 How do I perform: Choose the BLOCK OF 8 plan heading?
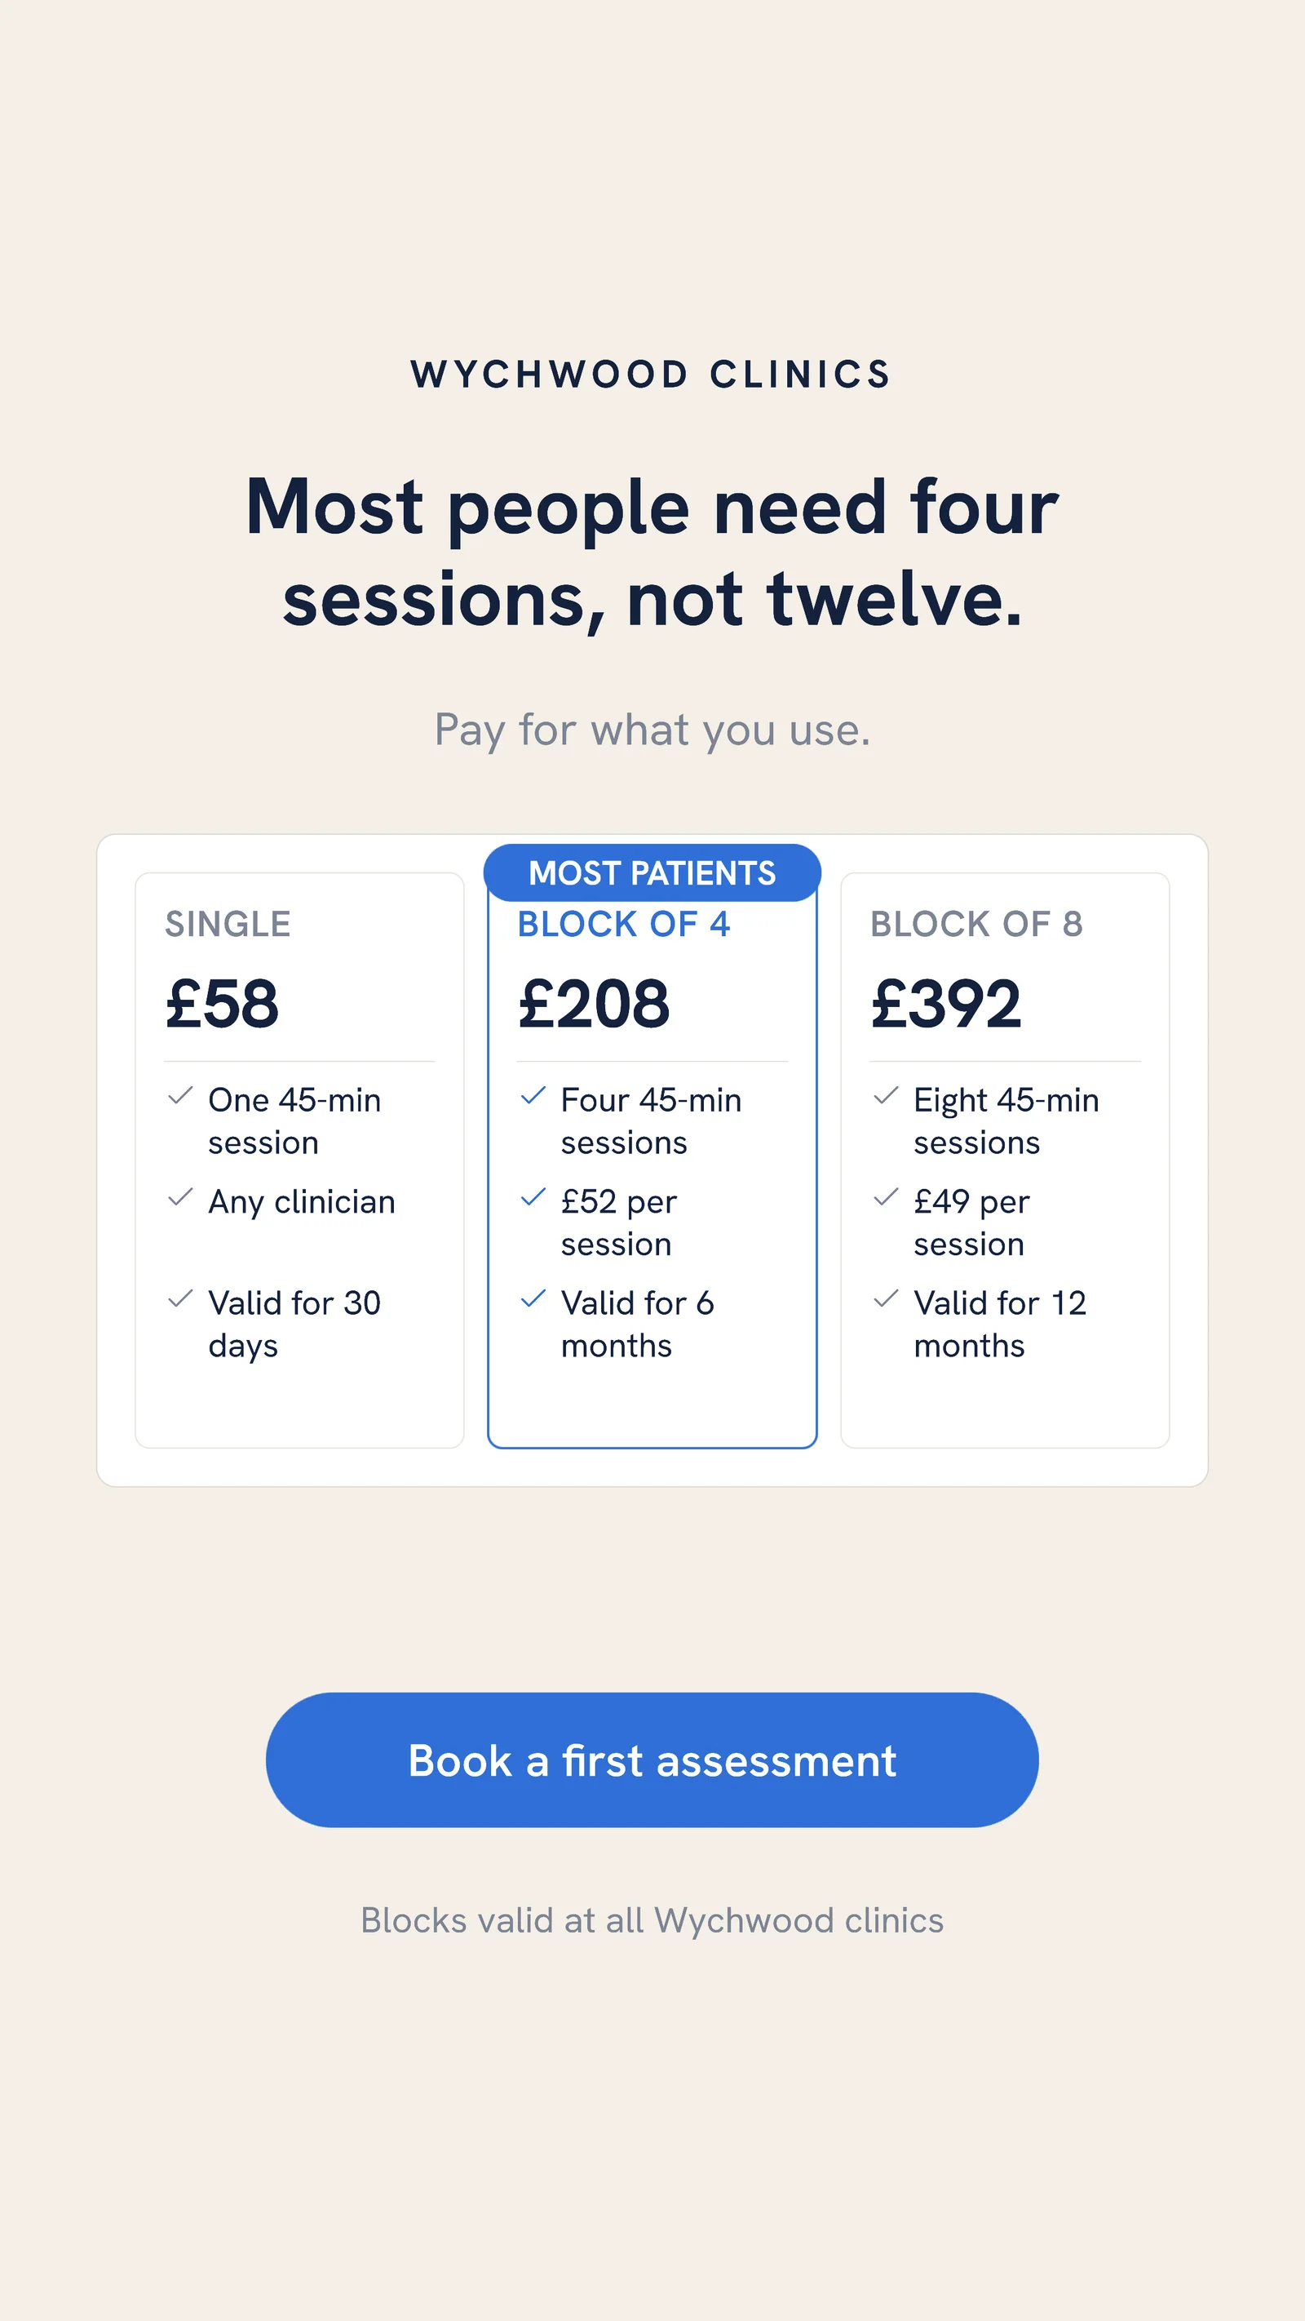pyautogui.click(x=976, y=925)
